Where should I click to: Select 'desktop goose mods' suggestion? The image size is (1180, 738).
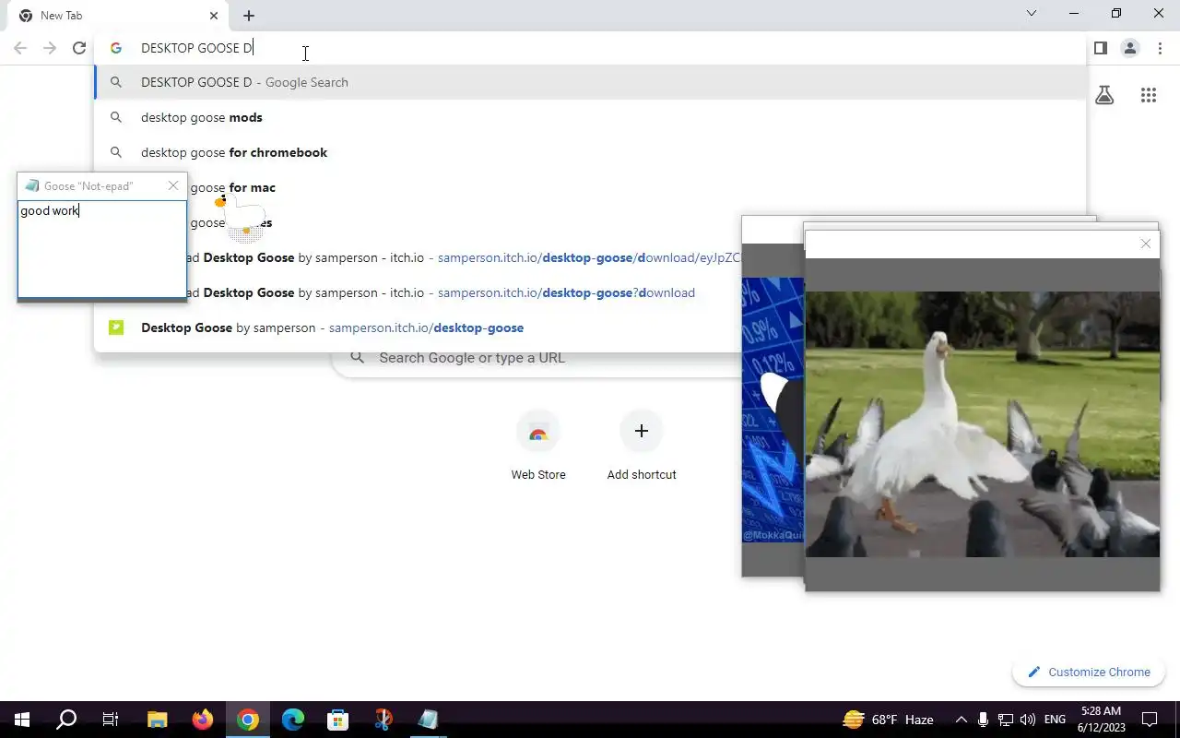590,117
